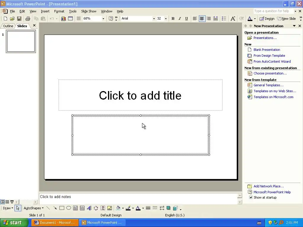303x227 pixels.
Task: Switch to Slide Sorter view
Action: click(x=7, y=202)
